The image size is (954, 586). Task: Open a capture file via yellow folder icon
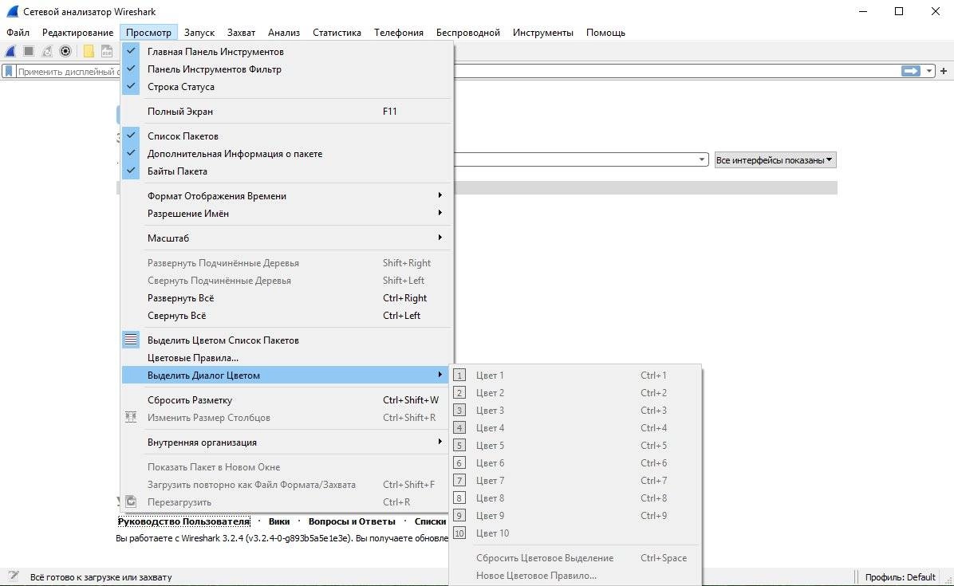tap(89, 52)
